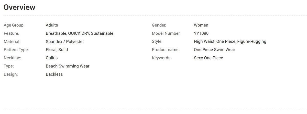Click the Age Group label
Viewport: 307px width, 114px height.
click(14, 25)
